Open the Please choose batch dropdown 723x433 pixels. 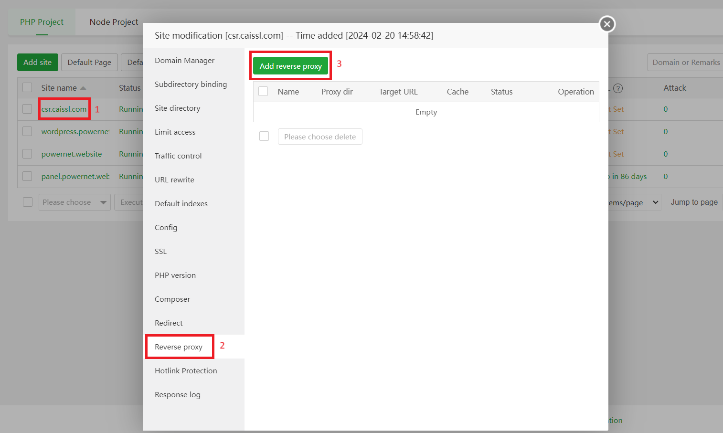[x=74, y=202]
